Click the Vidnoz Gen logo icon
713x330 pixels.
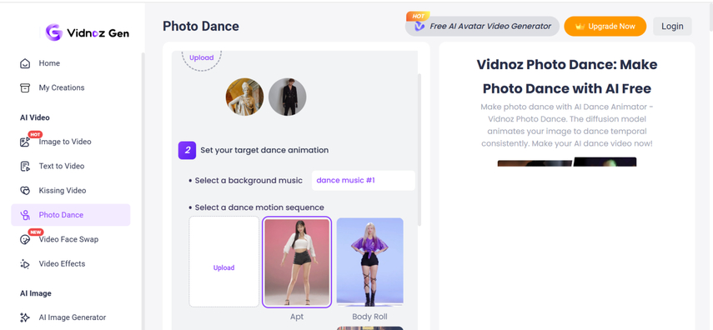pos(53,32)
